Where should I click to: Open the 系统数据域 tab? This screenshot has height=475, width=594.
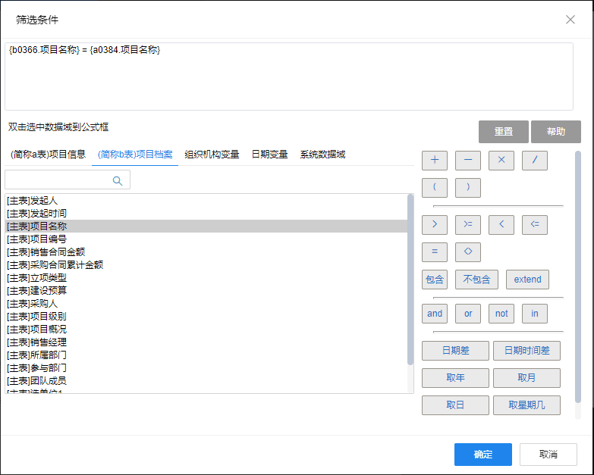pyautogui.click(x=322, y=155)
